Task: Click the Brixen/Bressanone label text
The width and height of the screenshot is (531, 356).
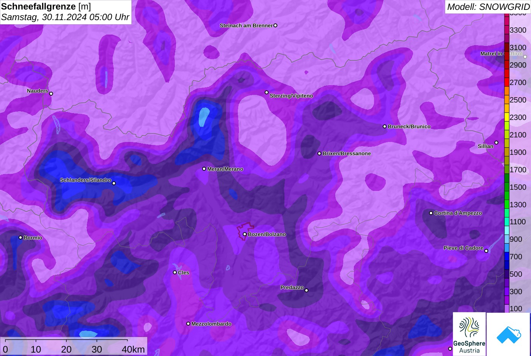Action: point(347,153)
